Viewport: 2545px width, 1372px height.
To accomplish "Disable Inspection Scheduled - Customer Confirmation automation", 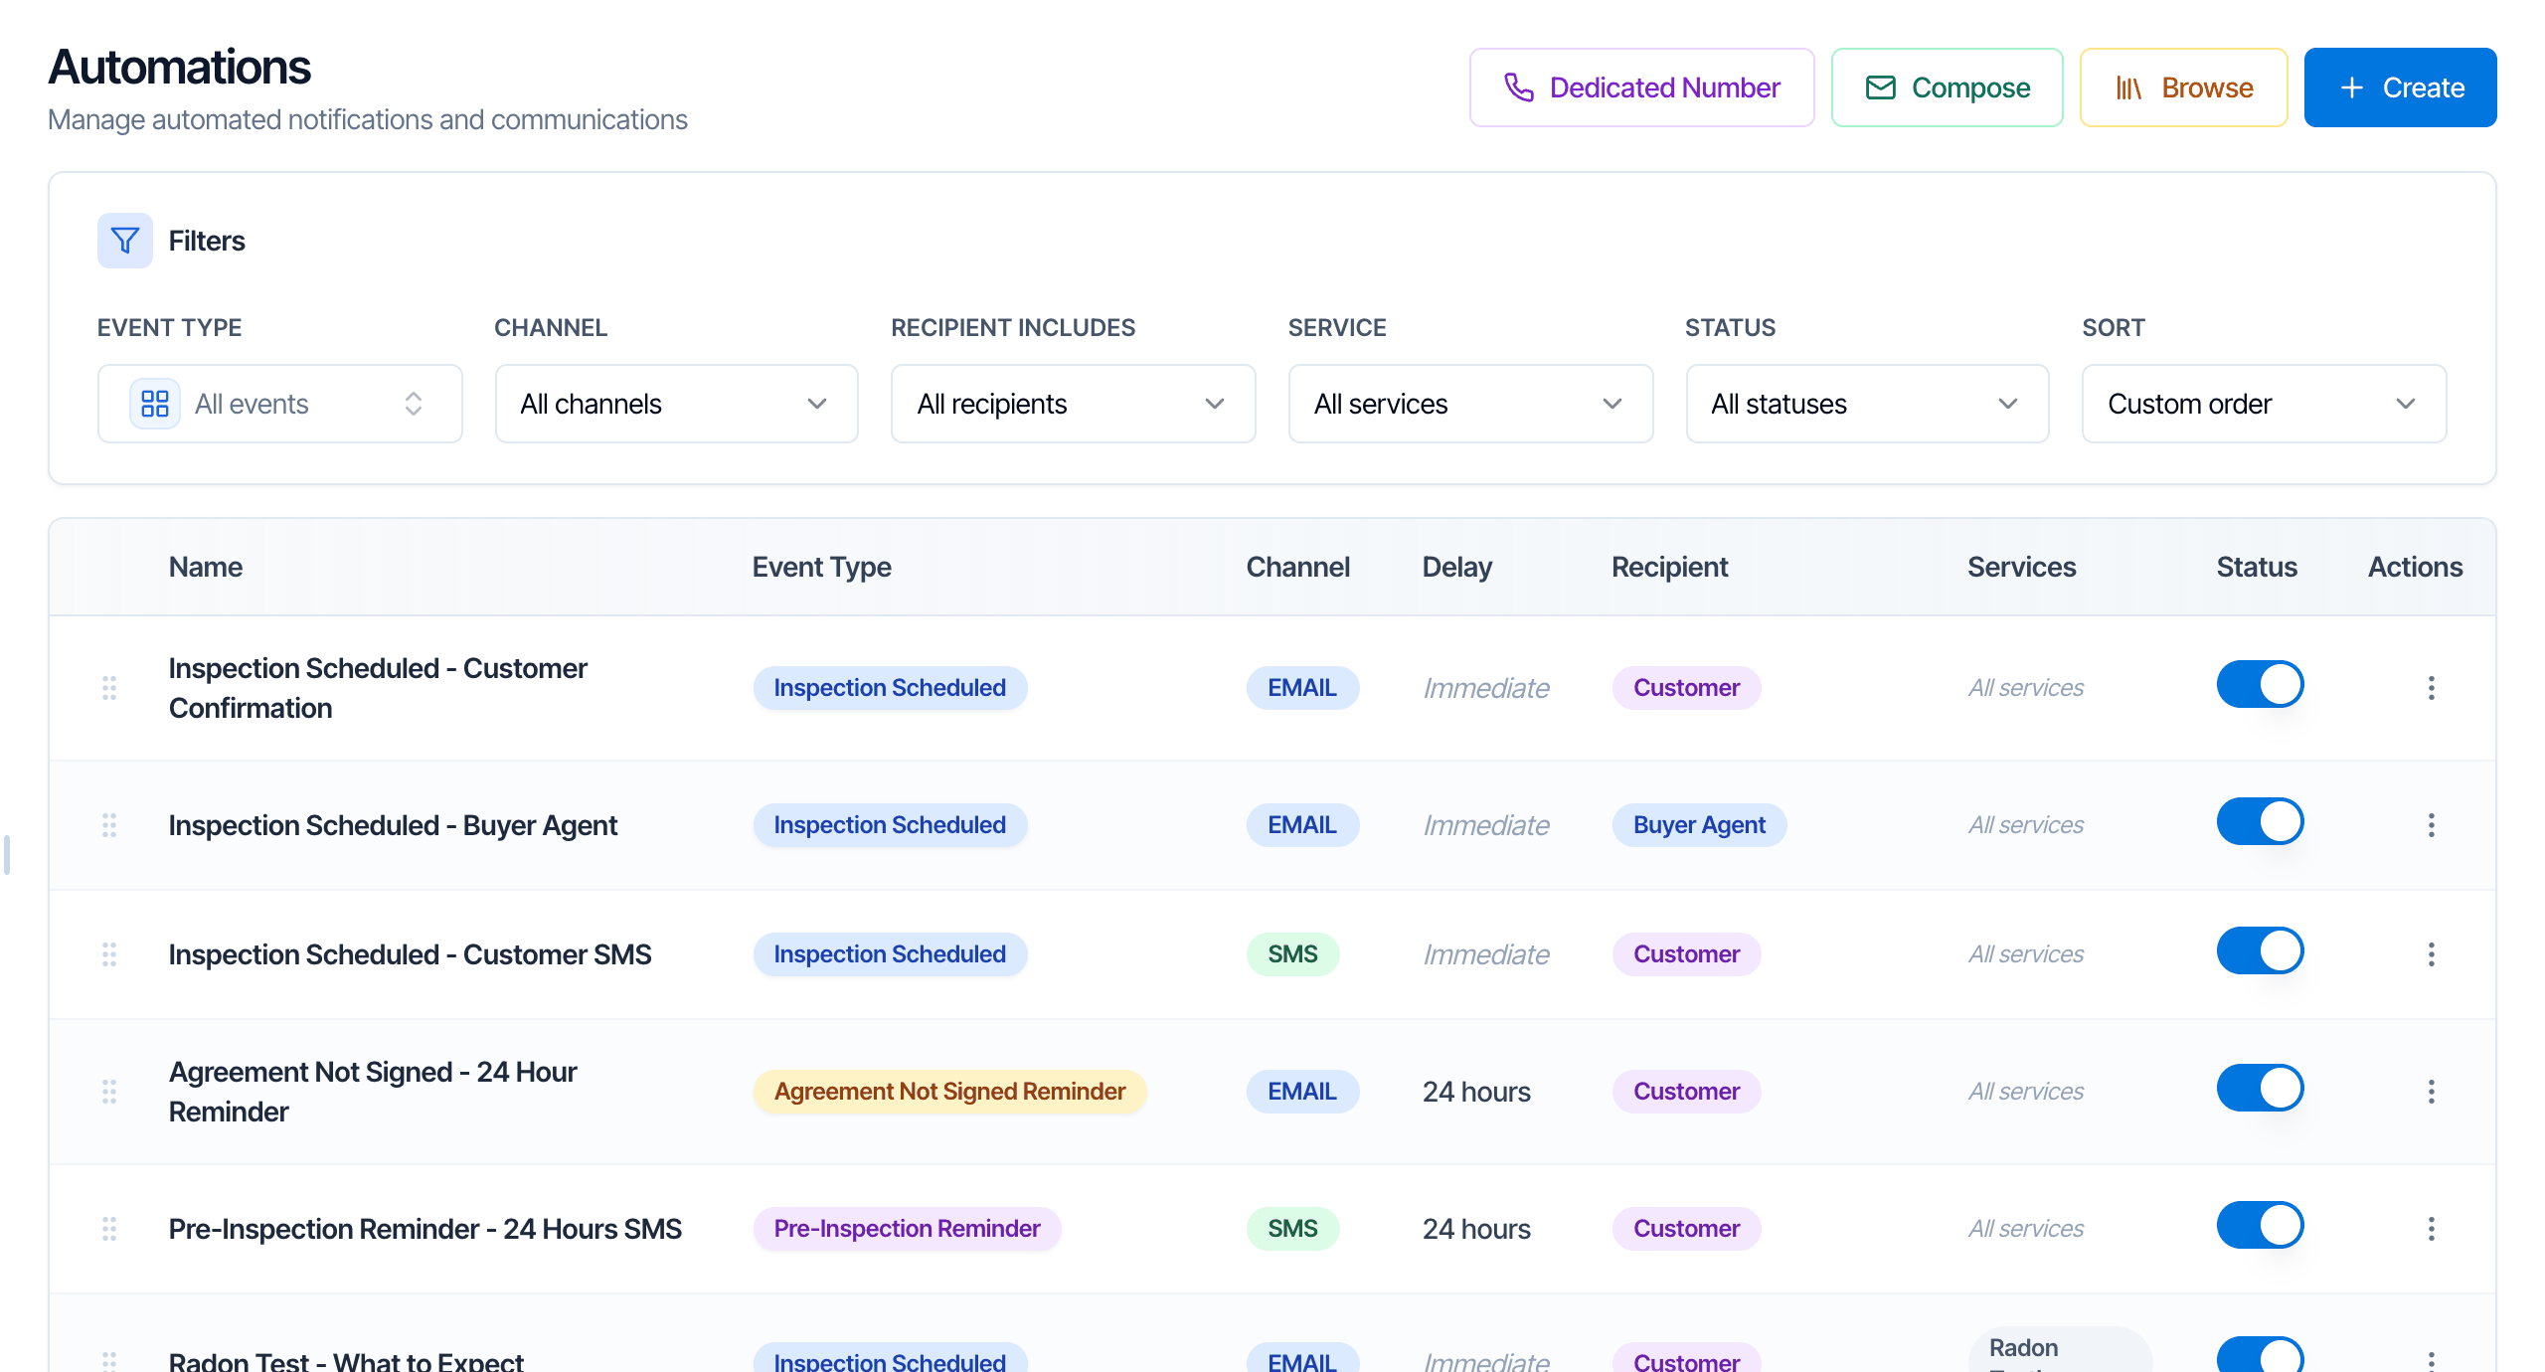I will tap(2261, 684).
